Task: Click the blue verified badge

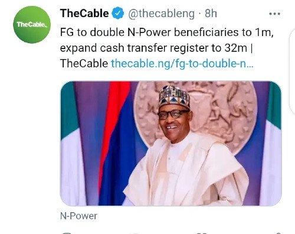Action: pyautogui.click(x=118, y=13)
